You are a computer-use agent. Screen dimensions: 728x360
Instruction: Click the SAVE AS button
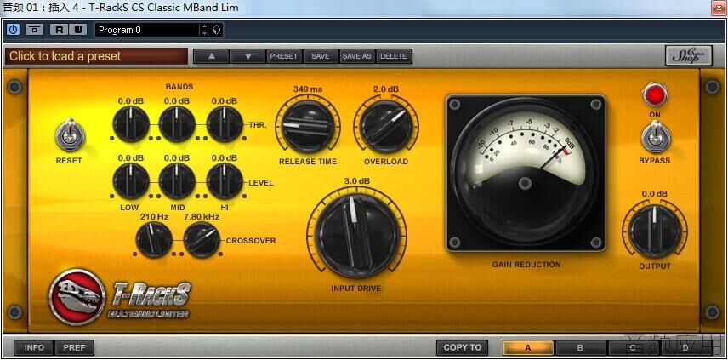[357, 56]
